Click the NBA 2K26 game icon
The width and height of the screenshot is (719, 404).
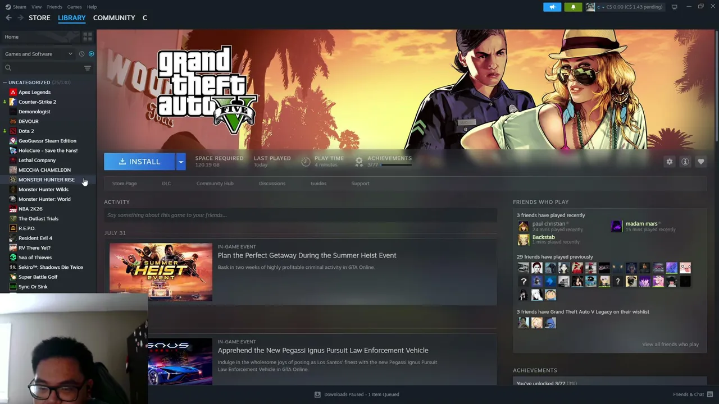click(x=13, y=209)
